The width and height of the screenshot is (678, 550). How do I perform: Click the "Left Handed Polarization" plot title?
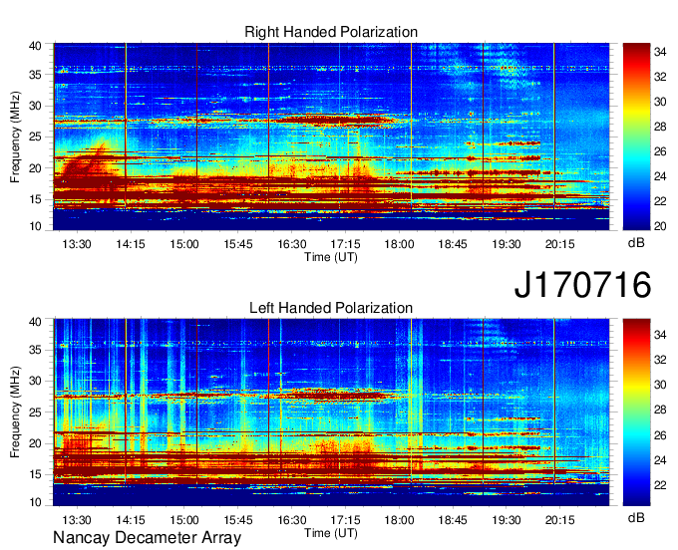click(x=331, y=308)
